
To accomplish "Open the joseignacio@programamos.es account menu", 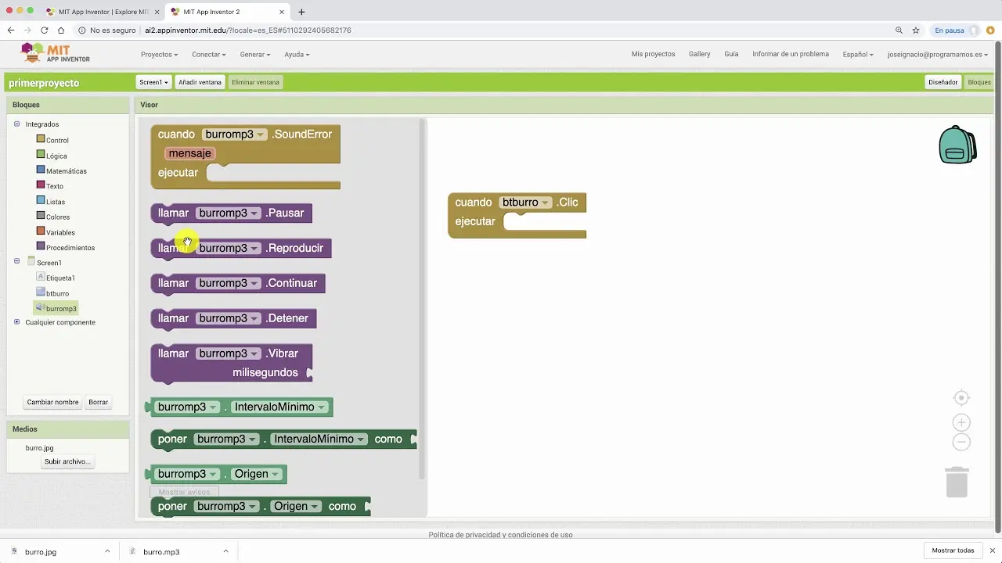I will 938,55.
